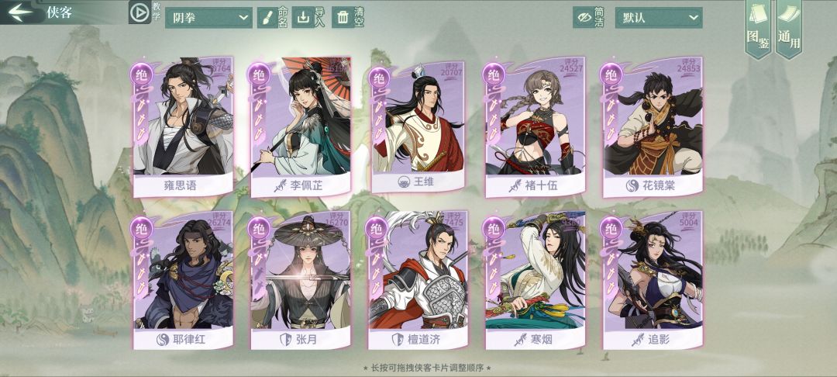Click the 导入 import icon

coord(303,18)
